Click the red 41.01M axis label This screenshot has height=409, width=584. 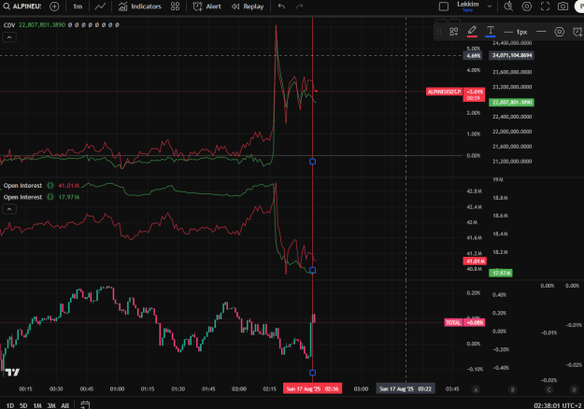pos(475,261)
